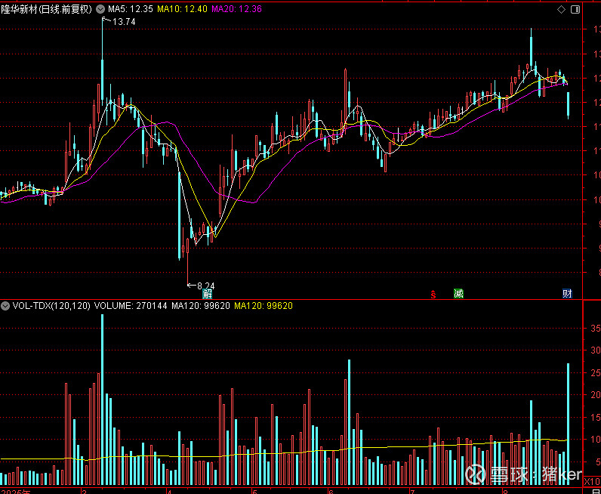601x494 pixels.
Task: Select the latest cyan volume bar at right
Action: point(568,425)
